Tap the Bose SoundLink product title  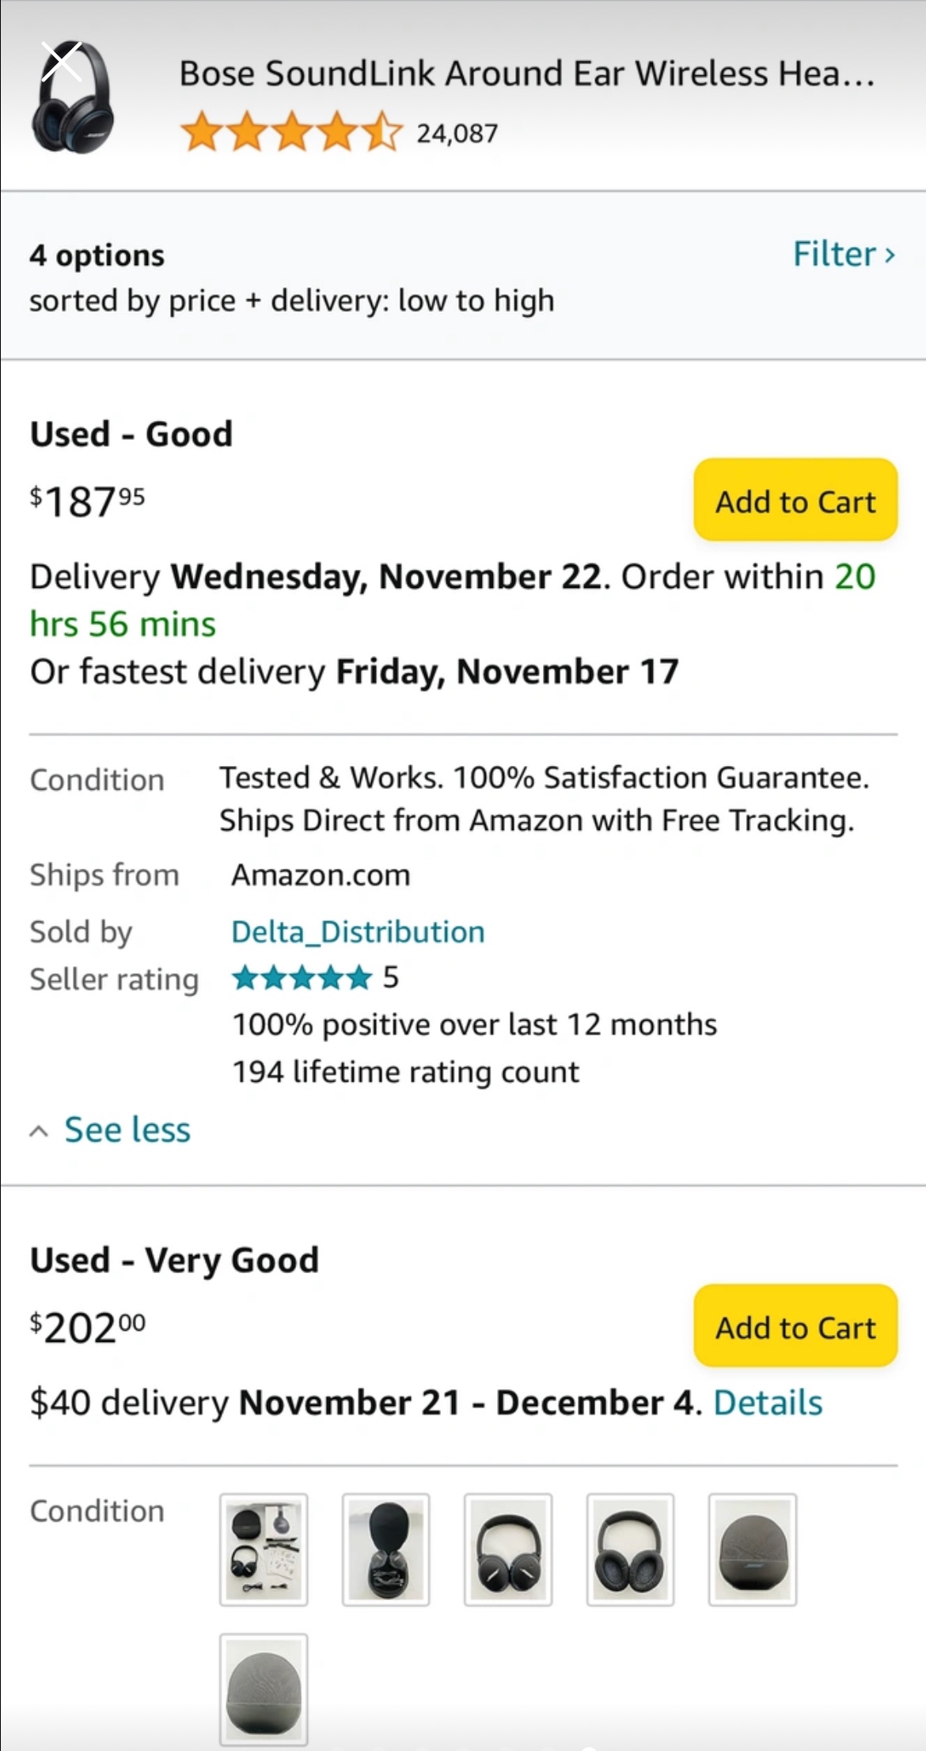[x=527, y=74]
